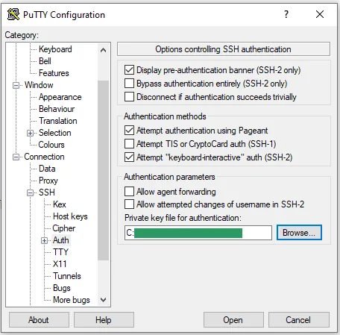Screen dimensions: 340x335
Task: Open Colours settings
Action: (x=51, y=145)
